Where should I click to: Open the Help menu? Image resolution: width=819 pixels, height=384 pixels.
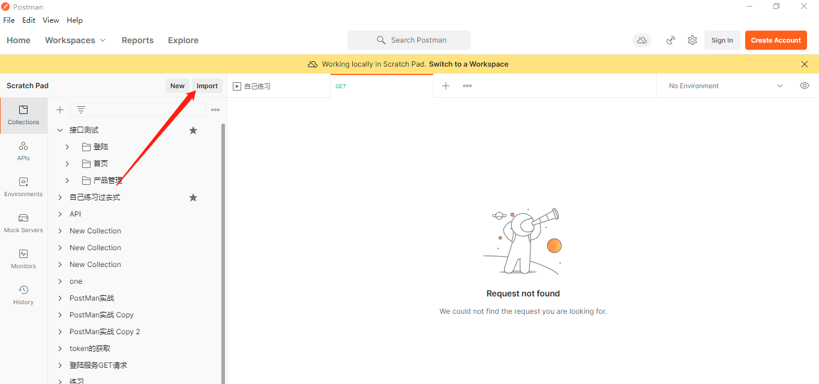coord(74,20)
